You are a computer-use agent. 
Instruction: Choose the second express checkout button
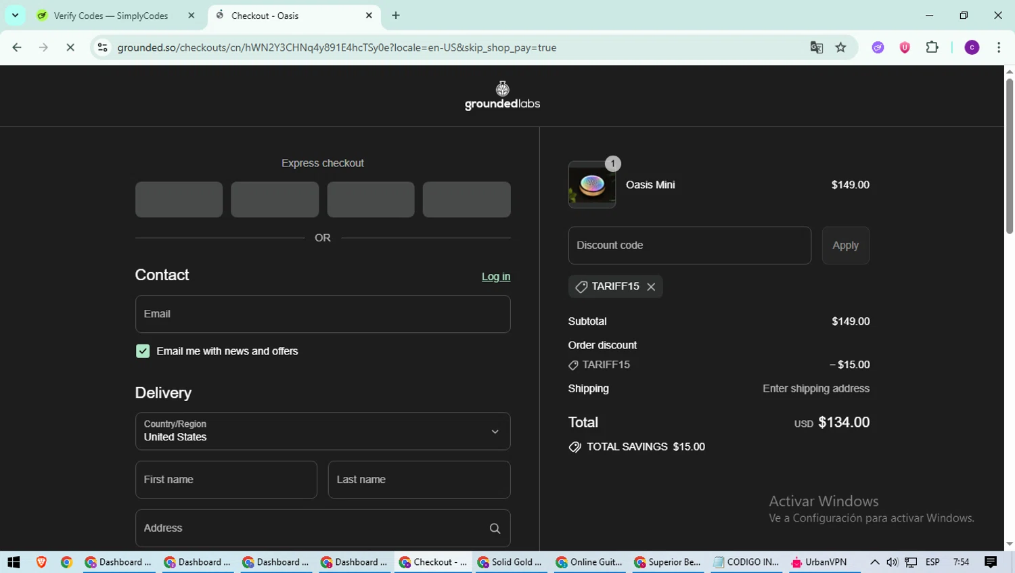click(275, 200)
